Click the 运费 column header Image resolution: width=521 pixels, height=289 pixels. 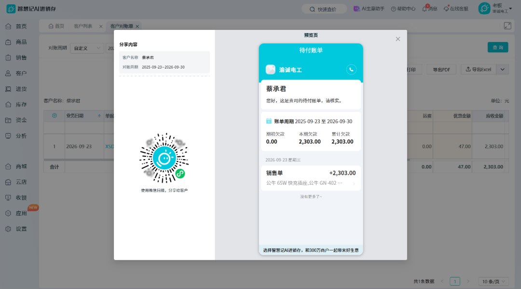tap(427, 116)
